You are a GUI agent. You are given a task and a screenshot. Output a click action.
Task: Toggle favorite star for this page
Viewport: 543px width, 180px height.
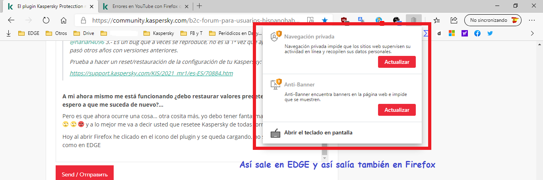pos(325,20)
